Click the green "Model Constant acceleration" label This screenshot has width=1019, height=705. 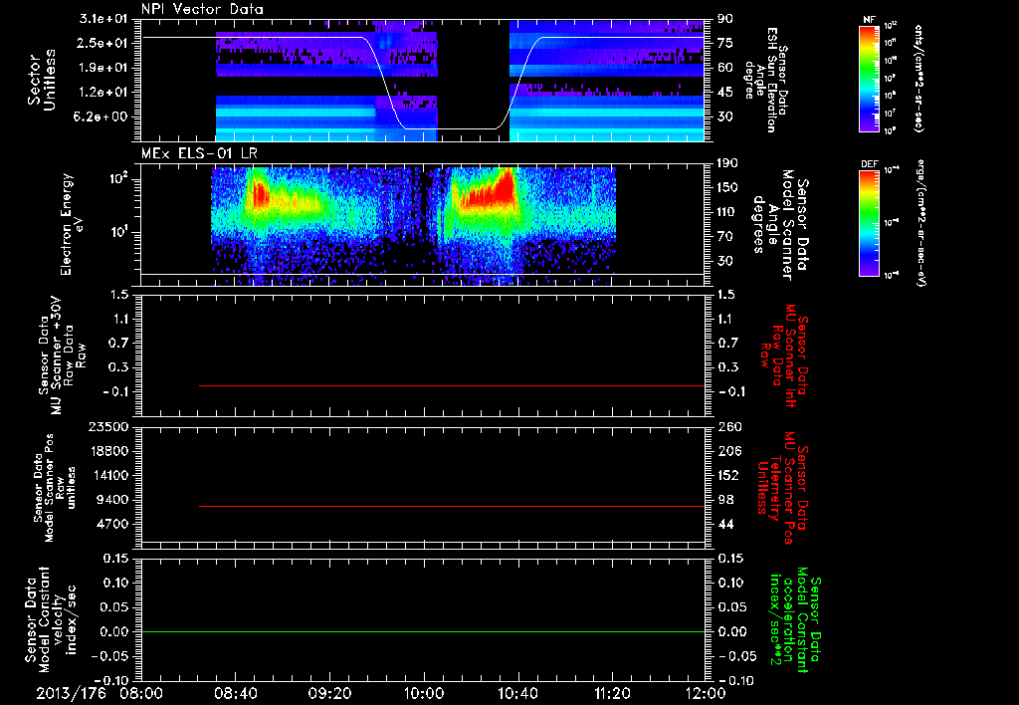click(x=795, y=620)
